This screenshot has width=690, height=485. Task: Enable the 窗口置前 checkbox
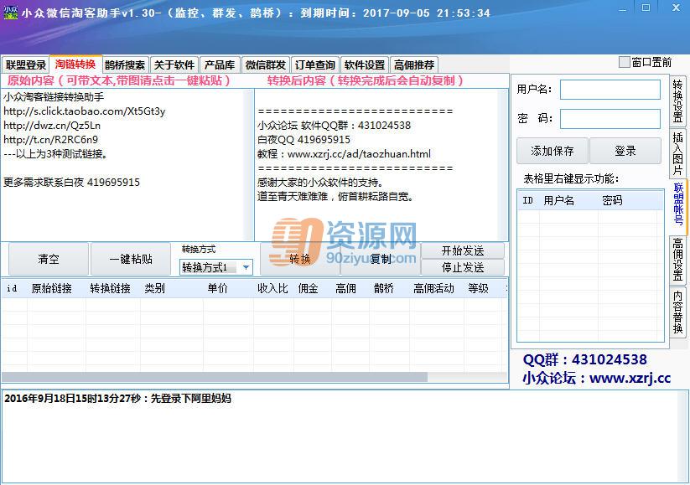coord(624,63)
